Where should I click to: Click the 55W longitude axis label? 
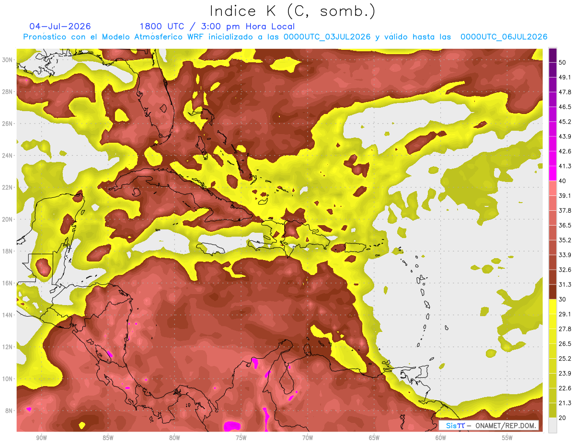(x=507, y=438)
